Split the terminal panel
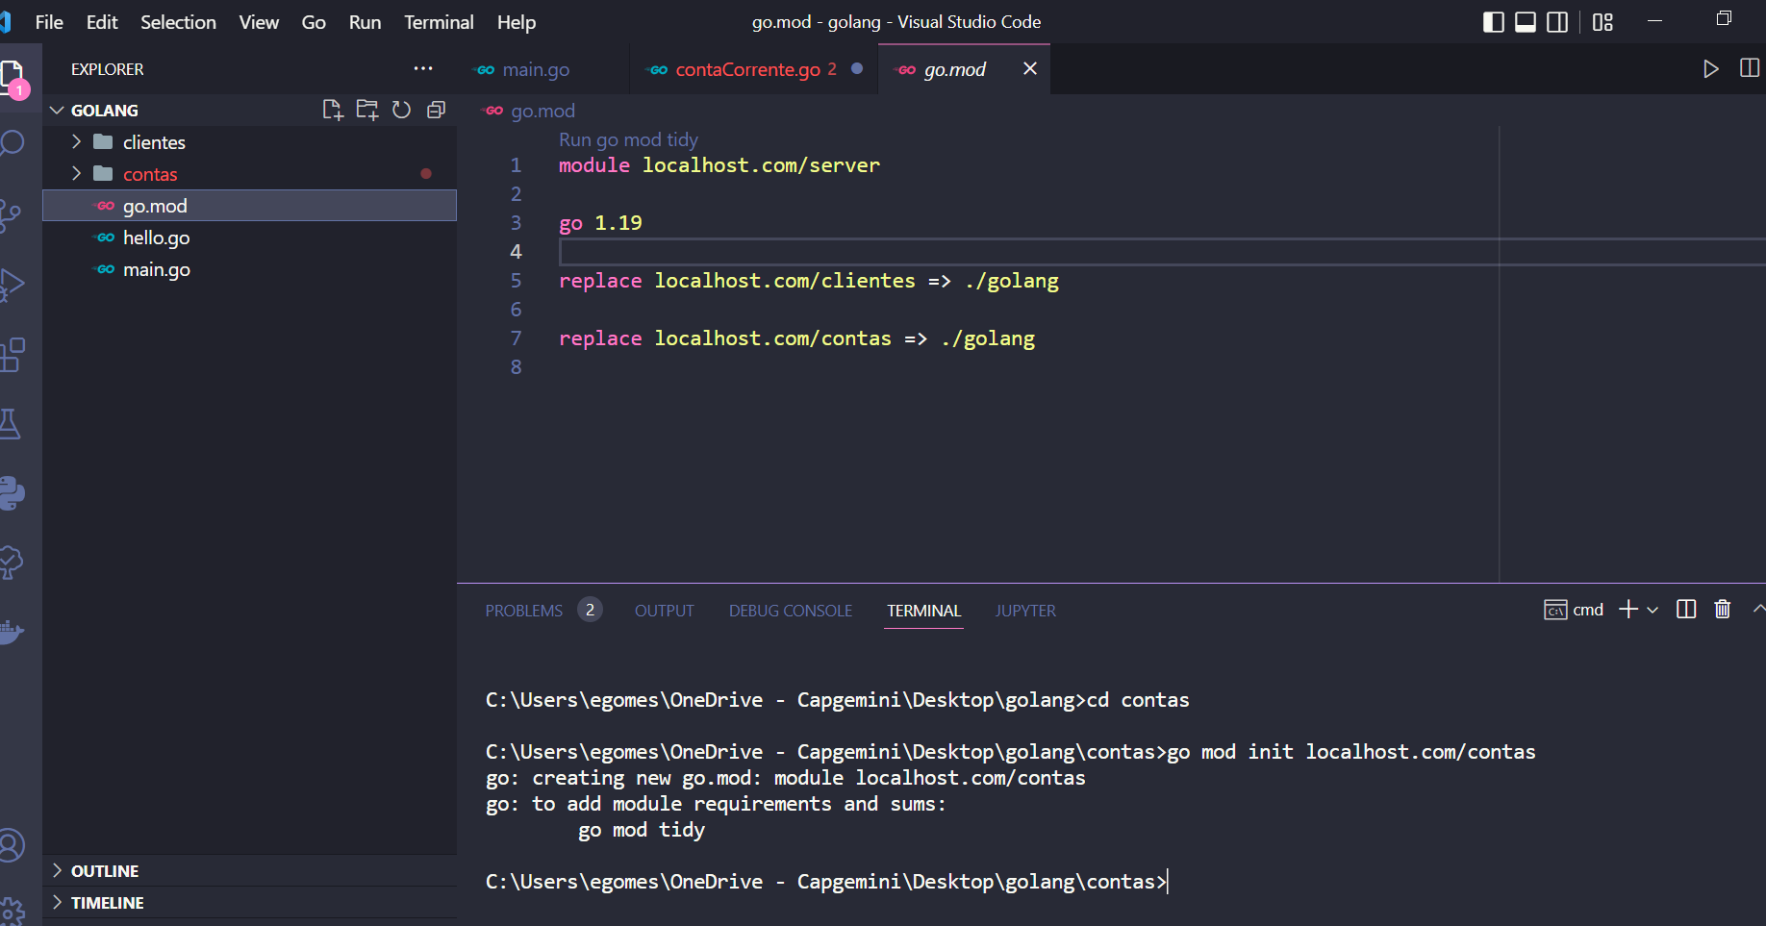1766x926 pixels. 1686,610
